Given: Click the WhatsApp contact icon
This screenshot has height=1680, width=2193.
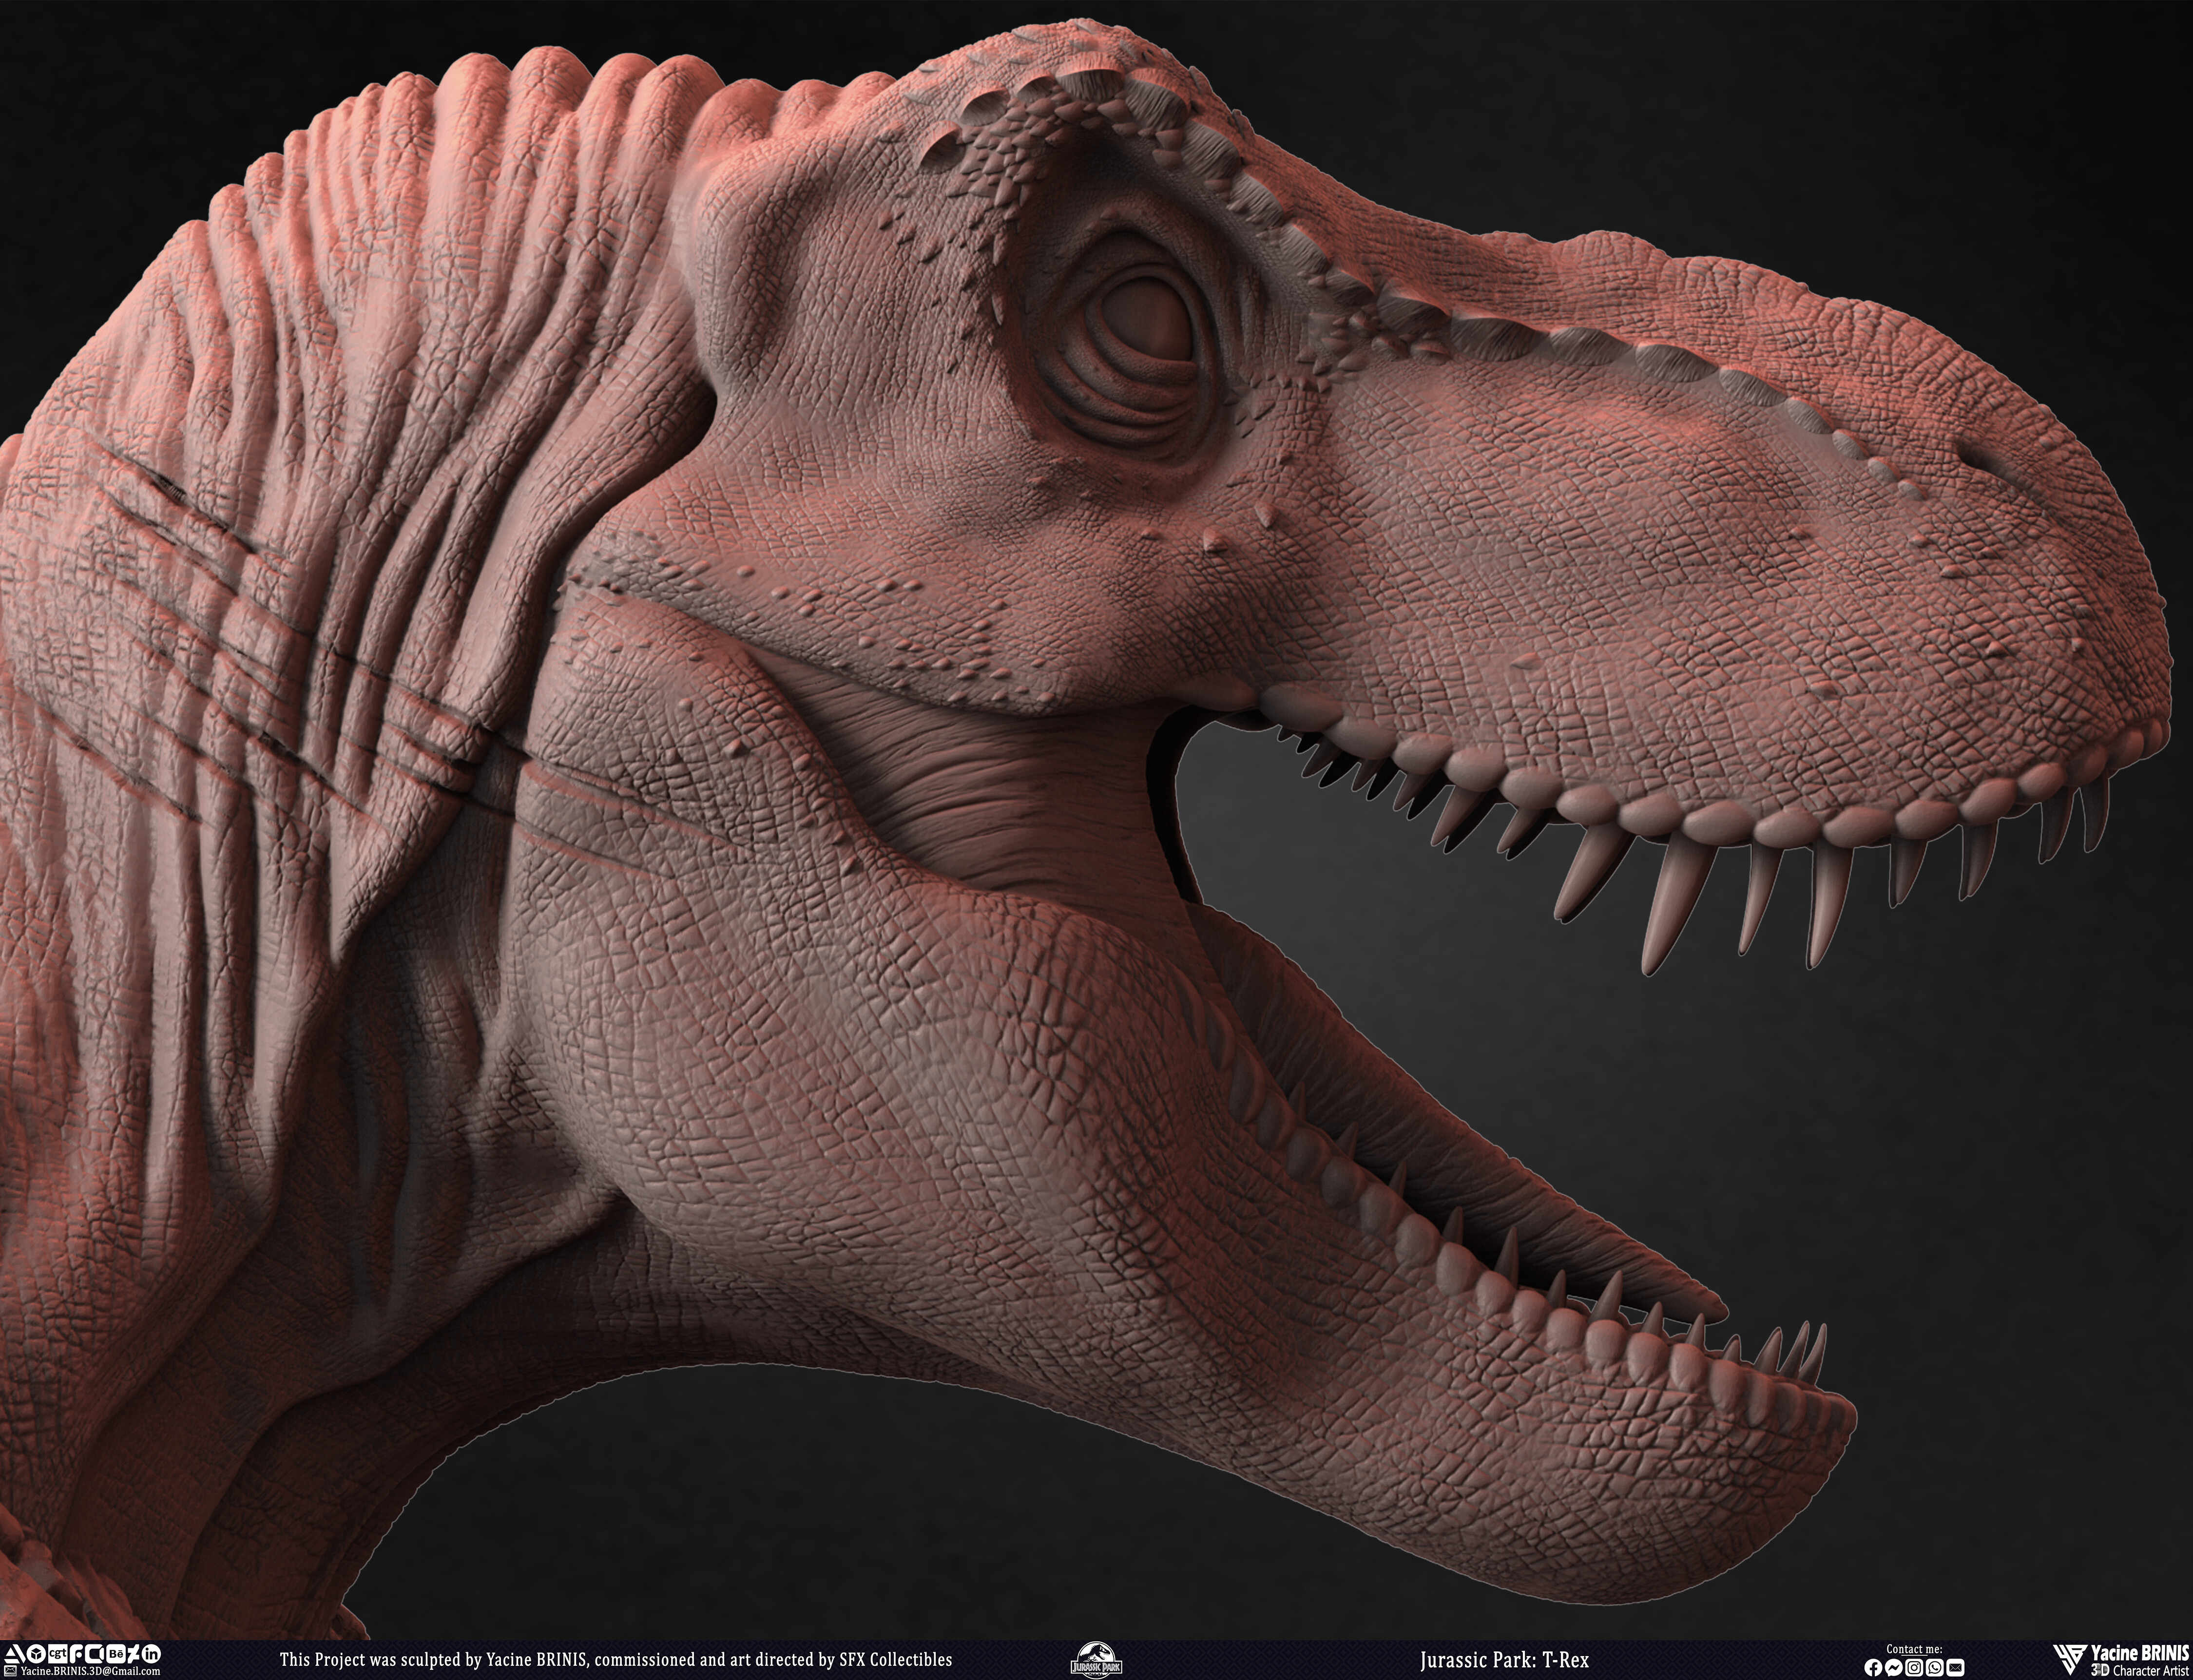Looking at the screenshot, I should click(1935, 1669).
